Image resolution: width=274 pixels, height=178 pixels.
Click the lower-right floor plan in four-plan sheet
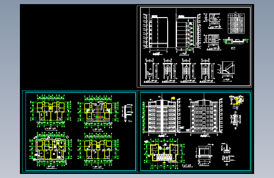tap(98, 150)
